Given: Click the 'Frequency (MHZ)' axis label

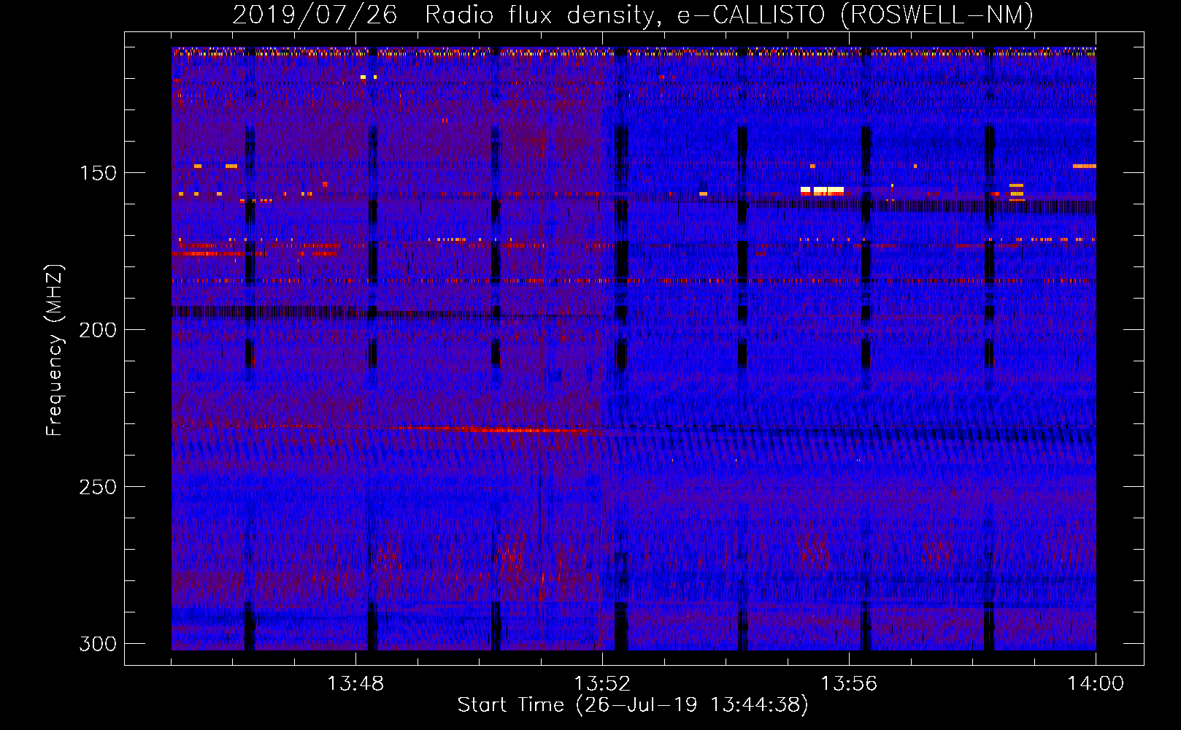Looking at the screenshot, I should [x=55, y=350].
